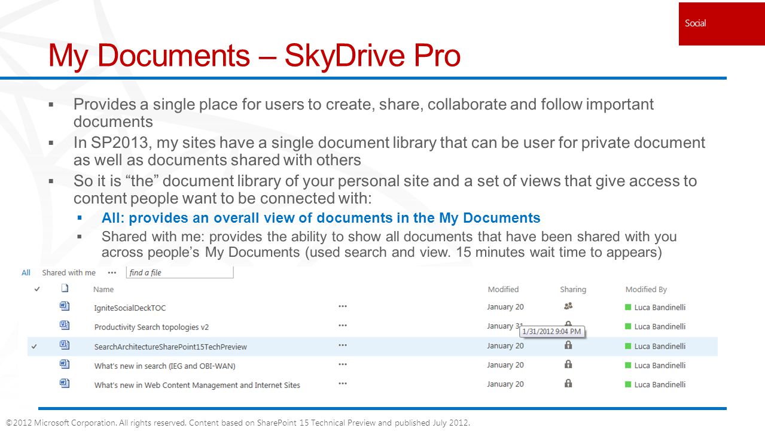Uncheck the SearchArchitectureSharePoint15TechPreview row checkmark
Viewport: 765px width, 431px height.
pyautogui.click(x=34, y=347)
